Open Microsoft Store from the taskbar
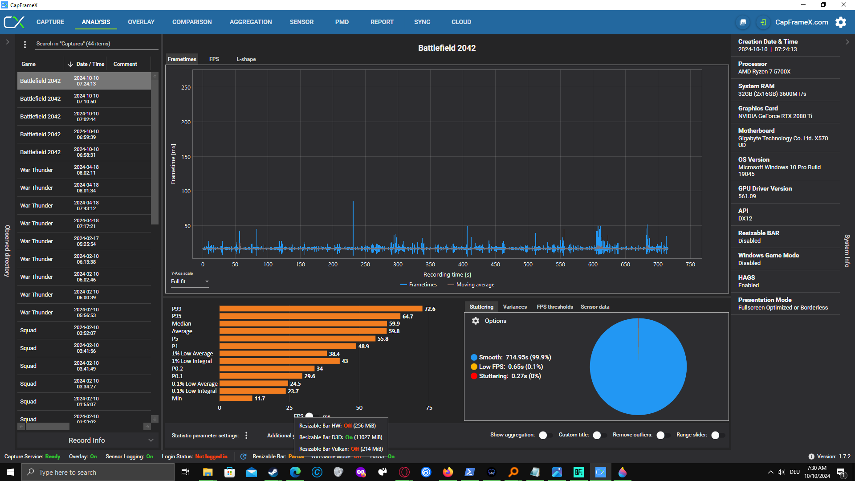Screen dimensions: 855x481 pyautogui.click(x=229, y=472)
